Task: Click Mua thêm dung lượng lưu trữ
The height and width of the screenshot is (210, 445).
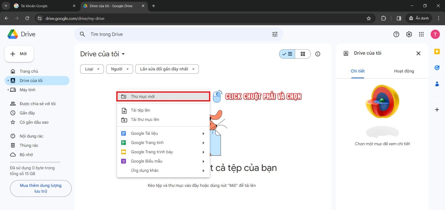Action: pos(41,188)
